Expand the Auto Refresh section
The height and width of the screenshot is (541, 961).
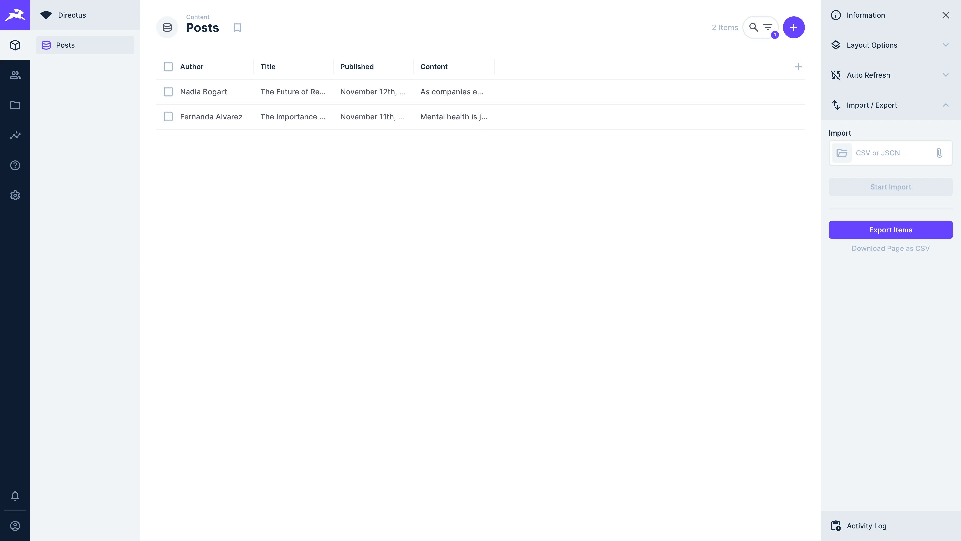tap(890, 75)
